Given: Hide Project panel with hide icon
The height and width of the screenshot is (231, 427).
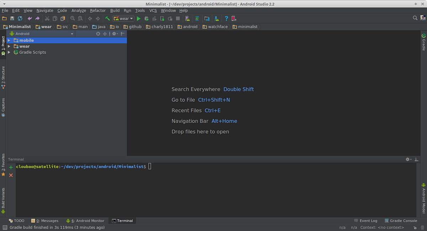Looking at the screenshot, I should click(122, 34).
